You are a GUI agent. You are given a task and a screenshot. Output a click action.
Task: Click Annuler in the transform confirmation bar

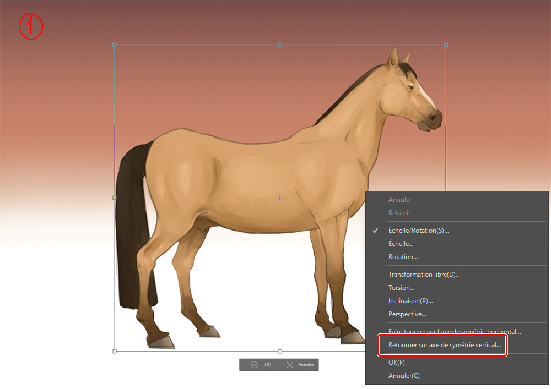(300, 365)
